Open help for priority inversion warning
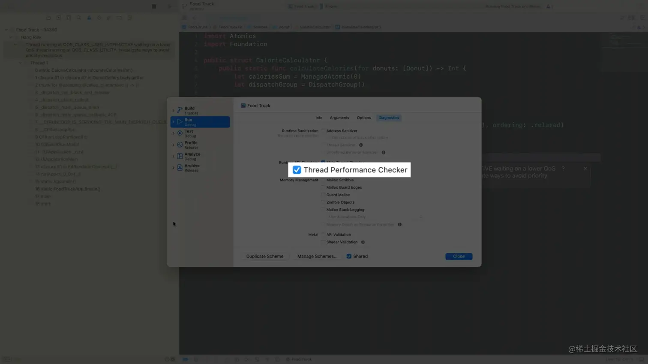 563,169
